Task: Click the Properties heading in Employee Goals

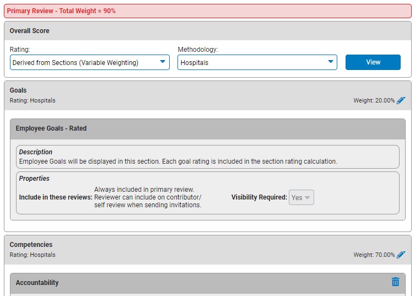Action: [34, 179]
